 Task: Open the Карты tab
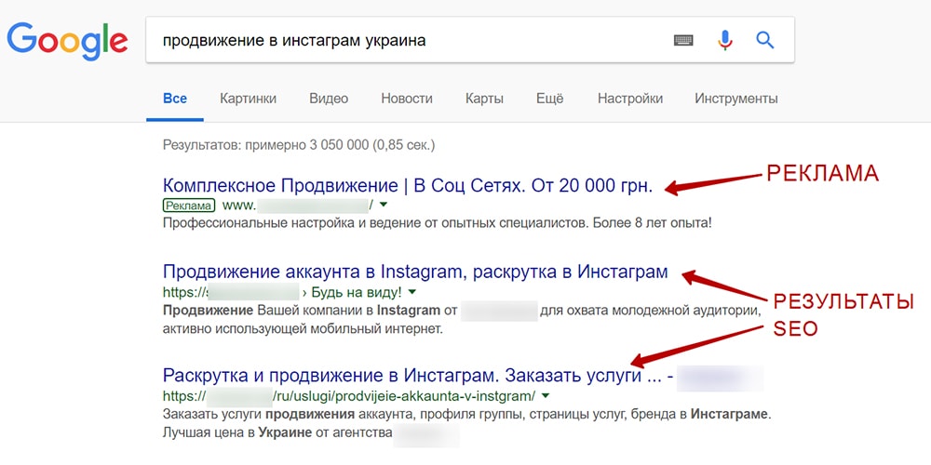484,99
